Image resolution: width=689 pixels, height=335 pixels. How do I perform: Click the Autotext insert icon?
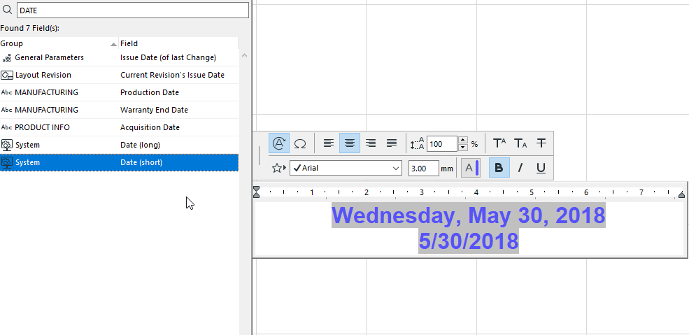(x=279, y=143)
